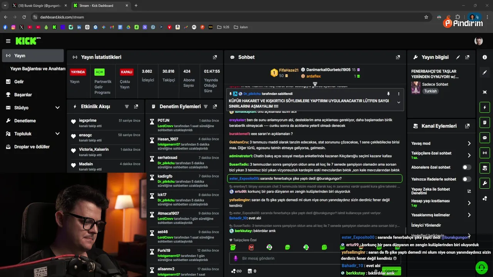Open Yavaş mod settings chevron
493x277 pixels.
click(x=469, y=143)
